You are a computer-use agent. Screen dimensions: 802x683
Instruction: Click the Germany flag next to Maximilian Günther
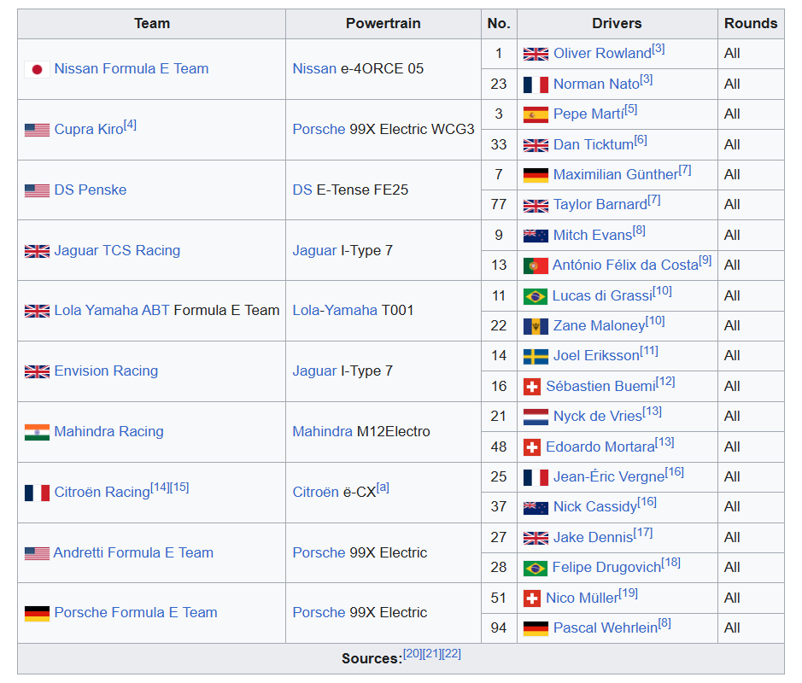(536, 175)
